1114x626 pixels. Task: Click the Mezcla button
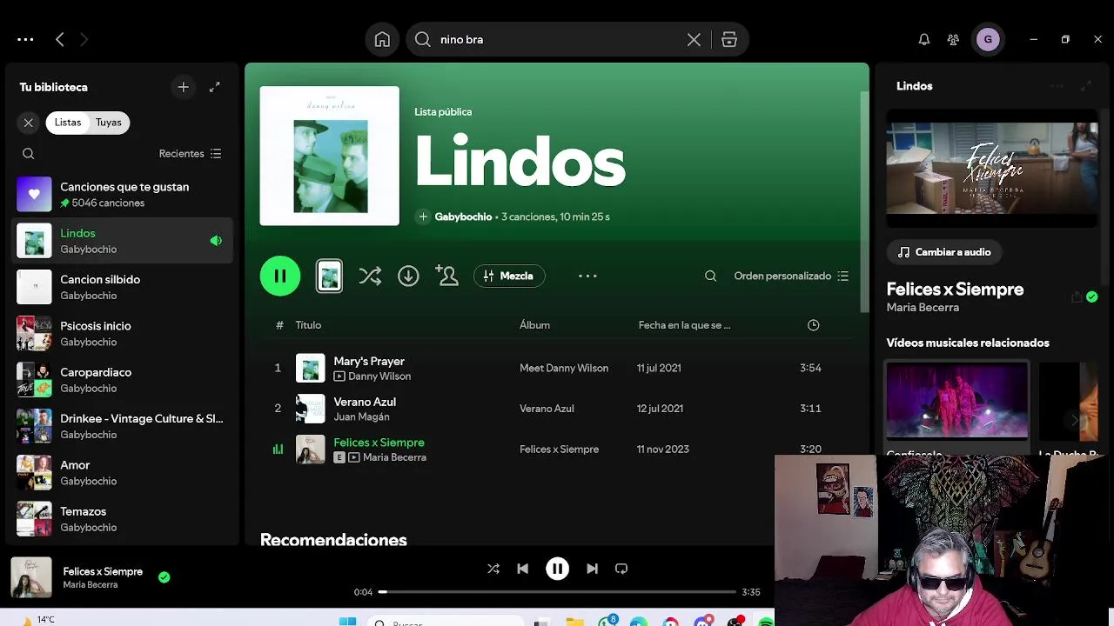[x=509, y=276]
